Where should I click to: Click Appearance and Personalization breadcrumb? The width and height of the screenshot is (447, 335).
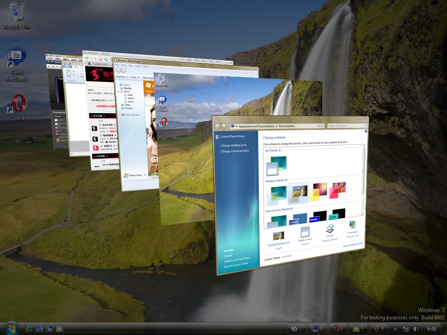point(257,126)
